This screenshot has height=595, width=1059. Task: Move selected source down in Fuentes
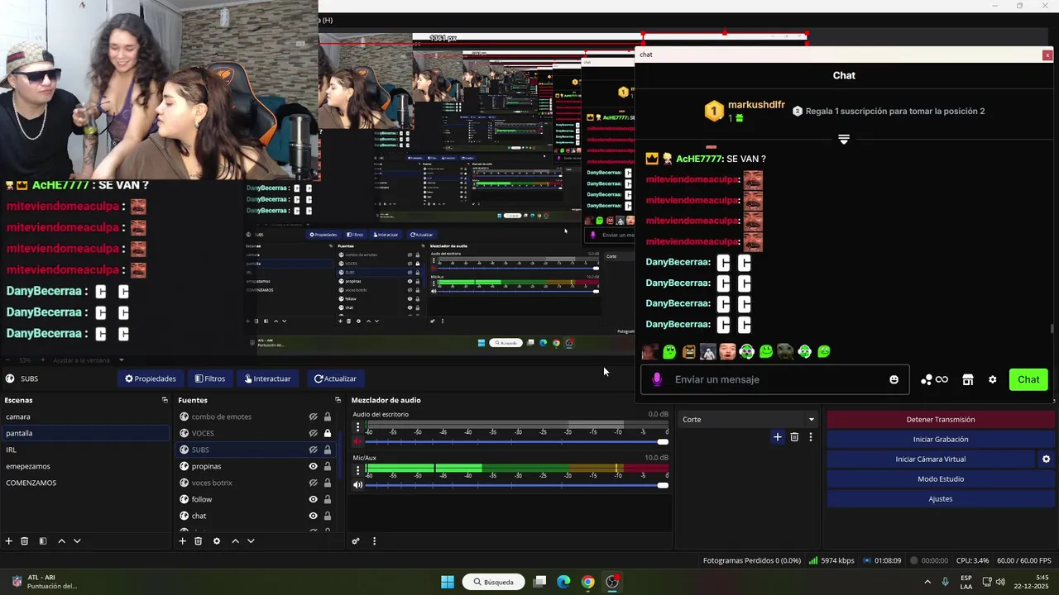click(x=251, y=541)
